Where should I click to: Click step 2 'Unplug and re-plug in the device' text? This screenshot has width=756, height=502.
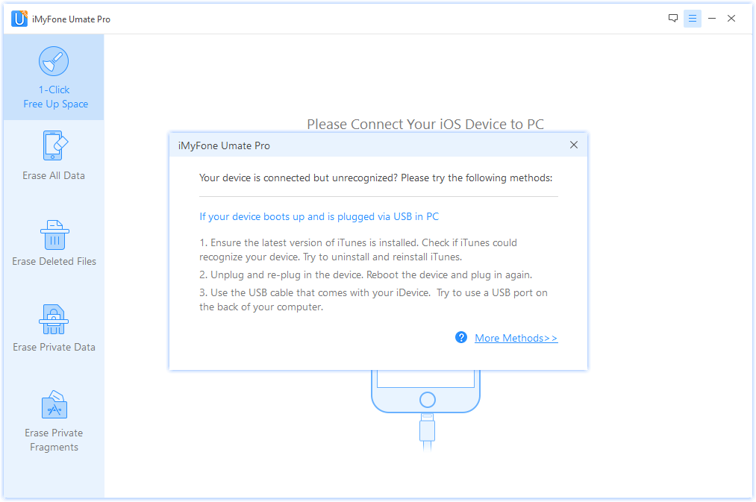(366, 274)
